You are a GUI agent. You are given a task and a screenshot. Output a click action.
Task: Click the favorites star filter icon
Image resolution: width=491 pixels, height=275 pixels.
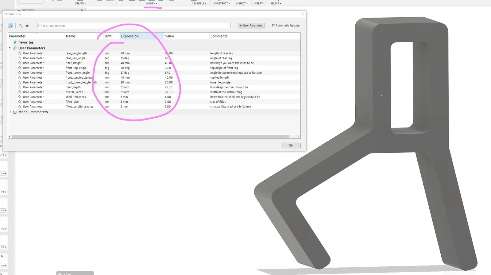tap(27, 26)
